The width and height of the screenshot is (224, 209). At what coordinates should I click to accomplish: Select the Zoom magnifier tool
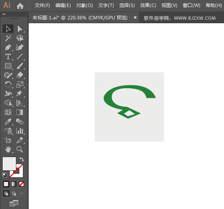coord(20,149)
